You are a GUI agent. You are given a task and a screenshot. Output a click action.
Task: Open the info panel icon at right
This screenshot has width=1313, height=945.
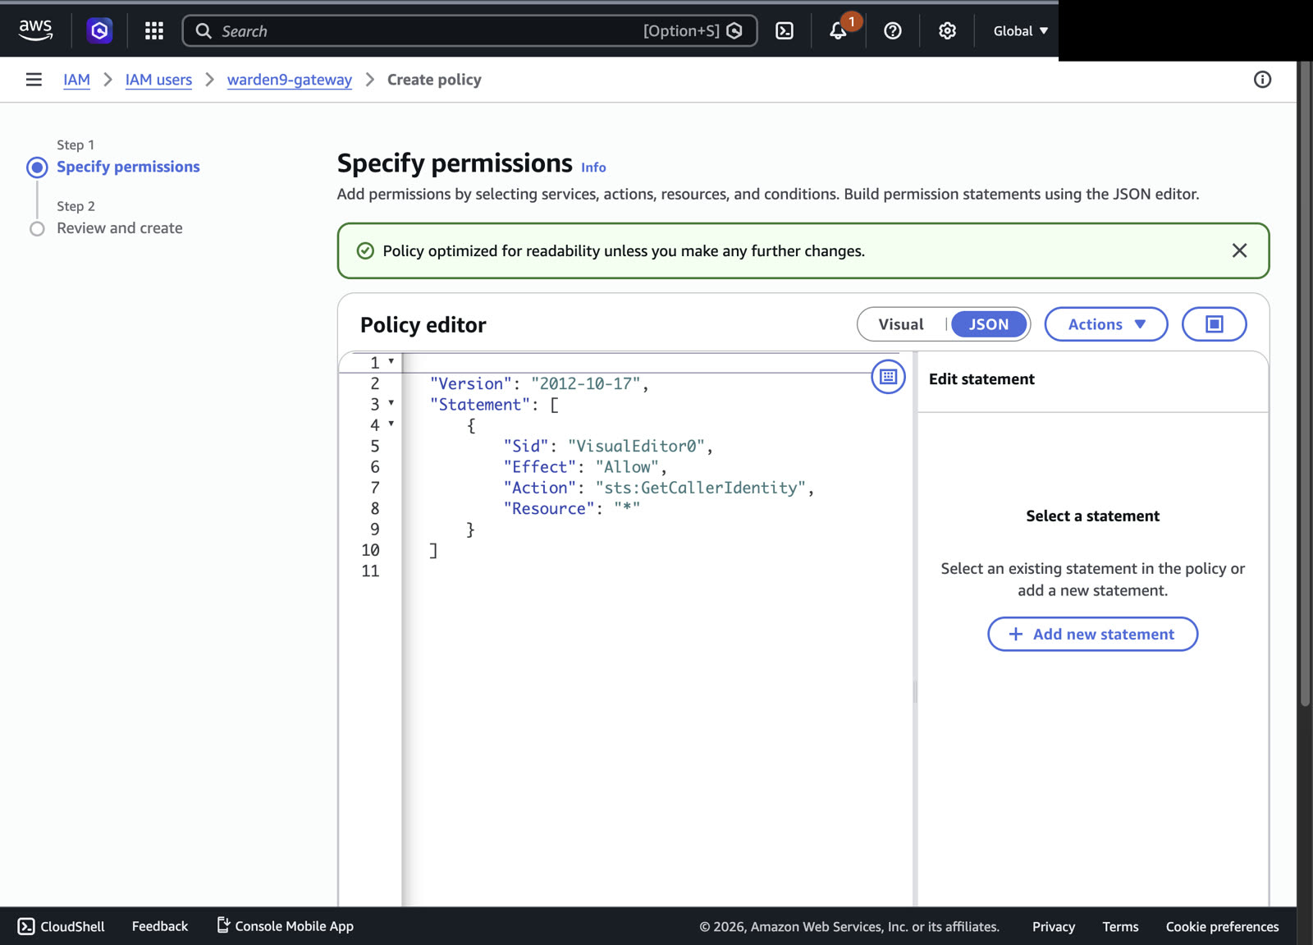[1262, 80]
